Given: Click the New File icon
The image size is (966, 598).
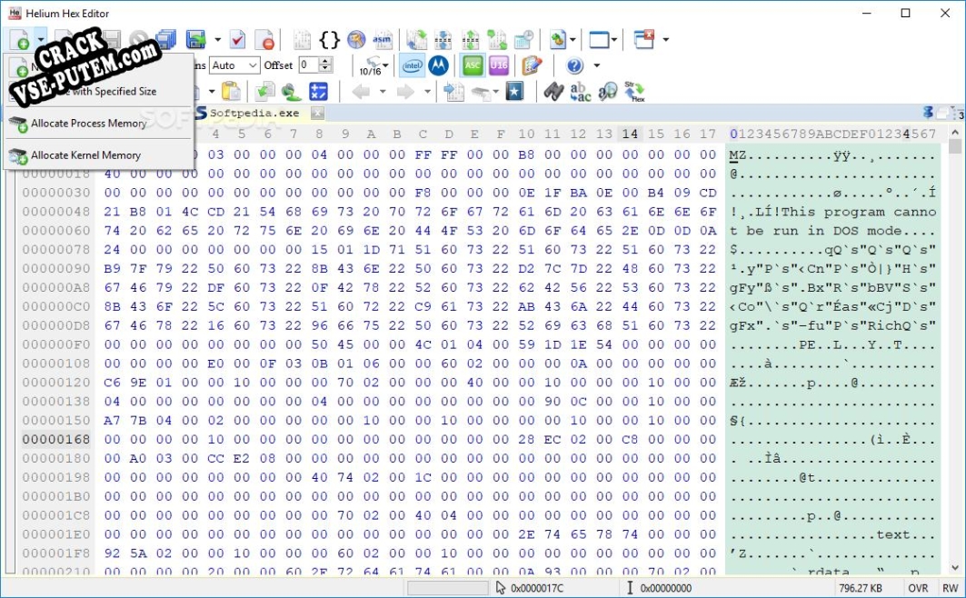Looking at the screenshot, I should 18,39.
